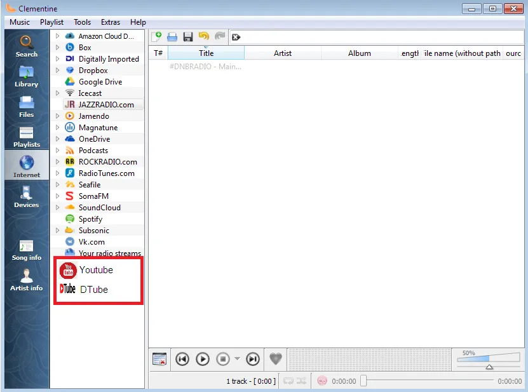Open the Devices sidebar panel

[27, 197]
